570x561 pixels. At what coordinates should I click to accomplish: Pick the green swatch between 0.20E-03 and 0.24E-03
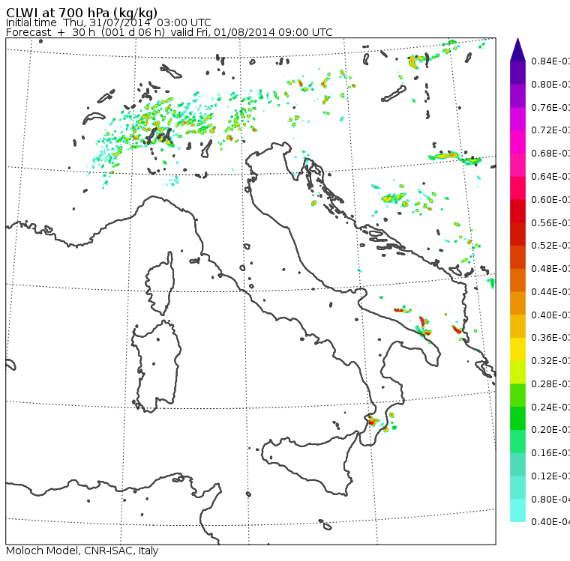point(517,418)
